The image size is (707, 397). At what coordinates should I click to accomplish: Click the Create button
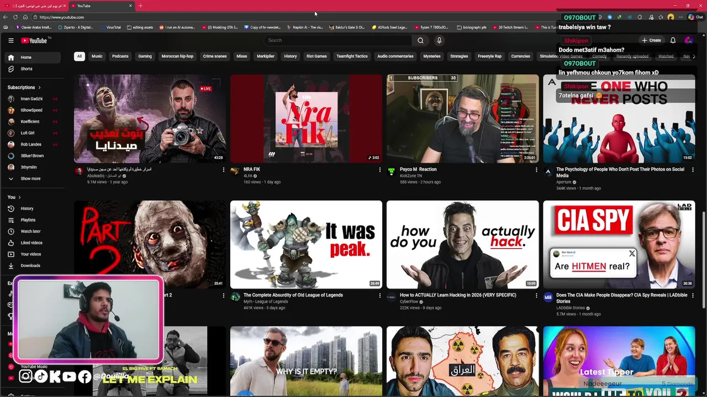click(x=651, y=40)
